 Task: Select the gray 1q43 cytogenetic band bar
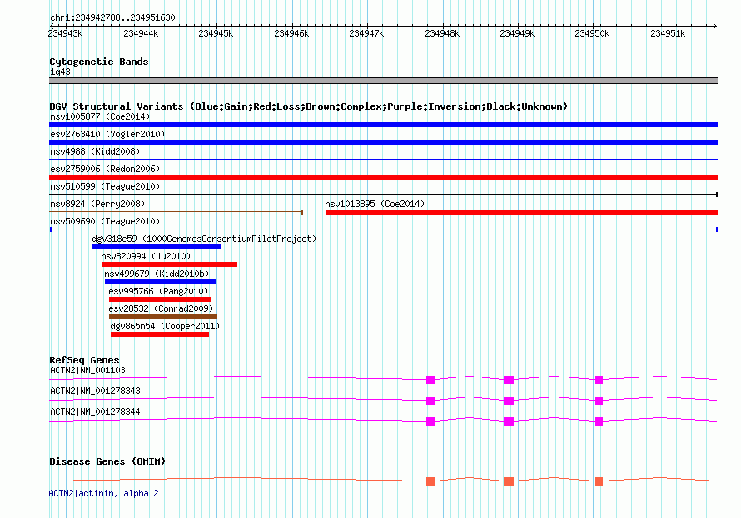[x=383, y=81]
